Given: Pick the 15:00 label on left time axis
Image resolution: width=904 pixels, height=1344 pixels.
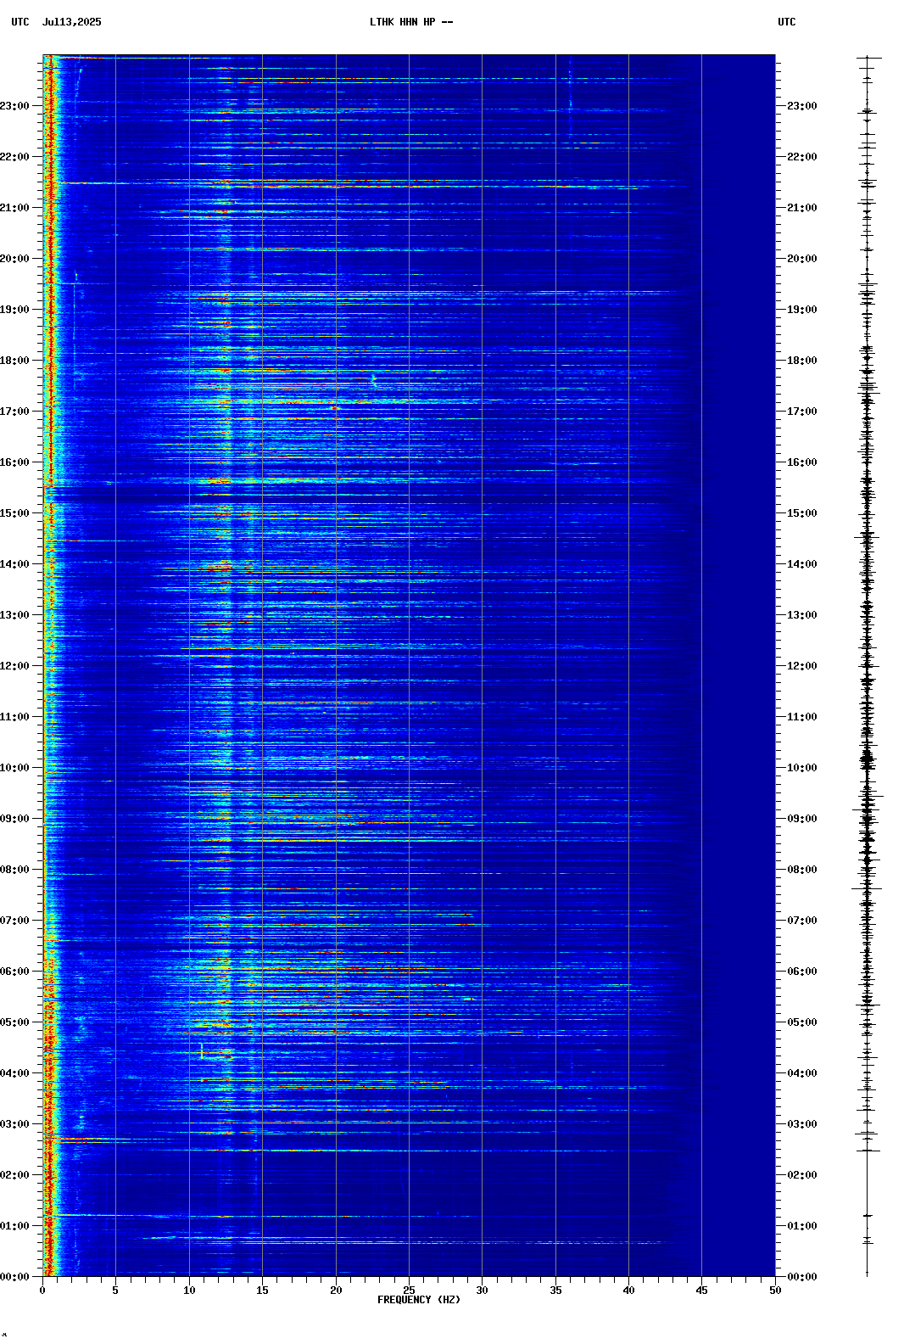Looking at the screenshot, I should coord(14,513).
